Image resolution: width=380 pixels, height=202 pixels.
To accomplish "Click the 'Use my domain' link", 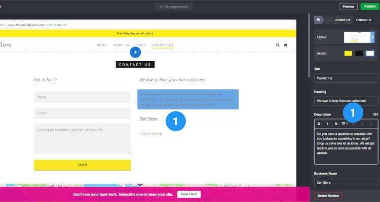I will (x=57, y=25).
